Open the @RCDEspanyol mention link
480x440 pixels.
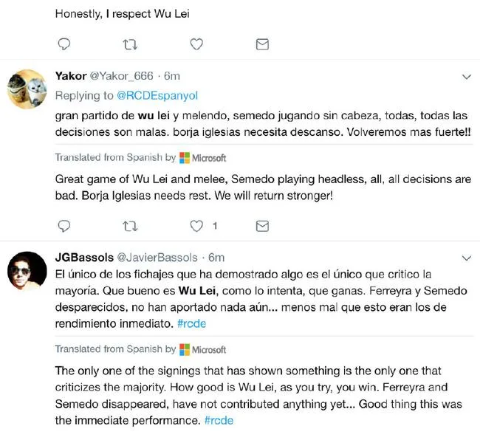pos(157,96)
